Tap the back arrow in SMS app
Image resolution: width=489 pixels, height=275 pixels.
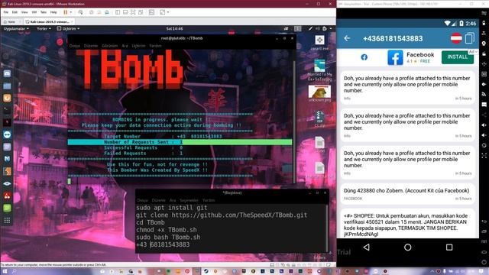click(x=347, y=38)
